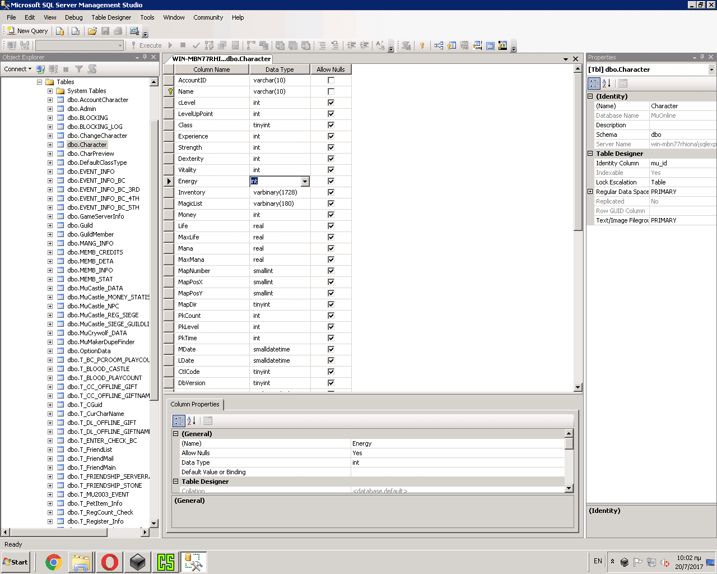Click the Description property value field

(x=682, y=125)
